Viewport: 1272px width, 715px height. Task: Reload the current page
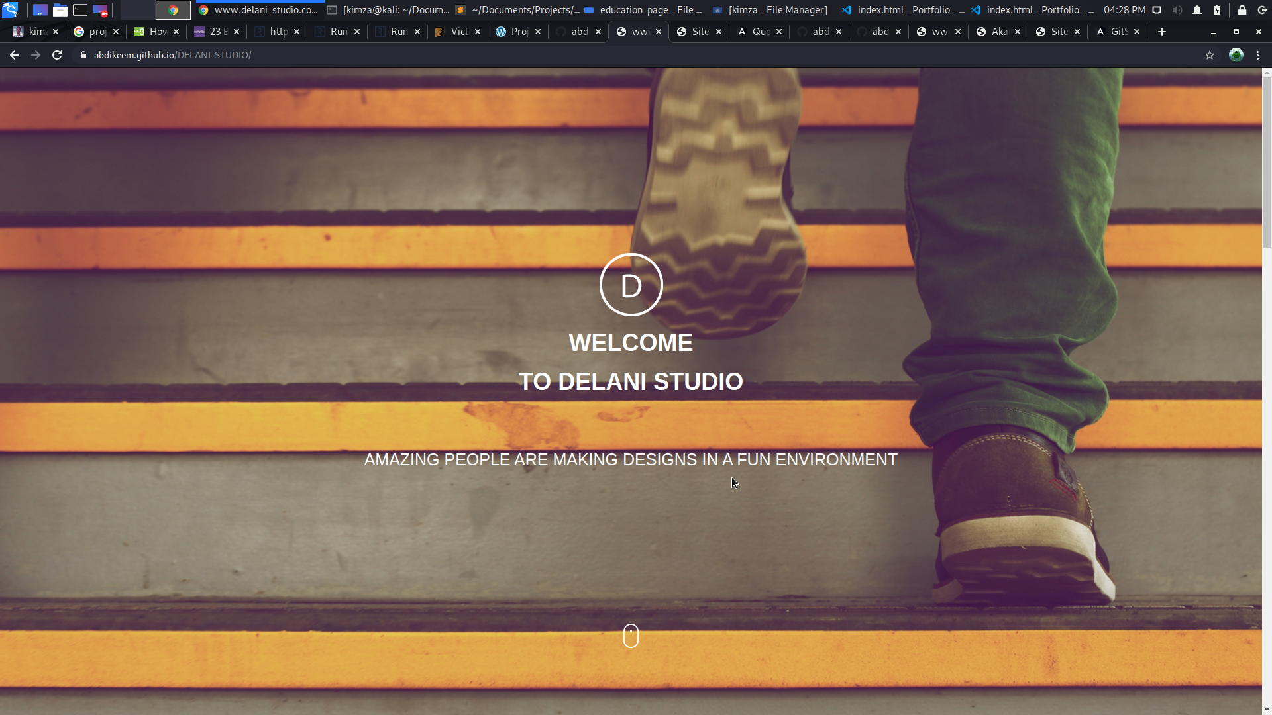click(57, 55)
